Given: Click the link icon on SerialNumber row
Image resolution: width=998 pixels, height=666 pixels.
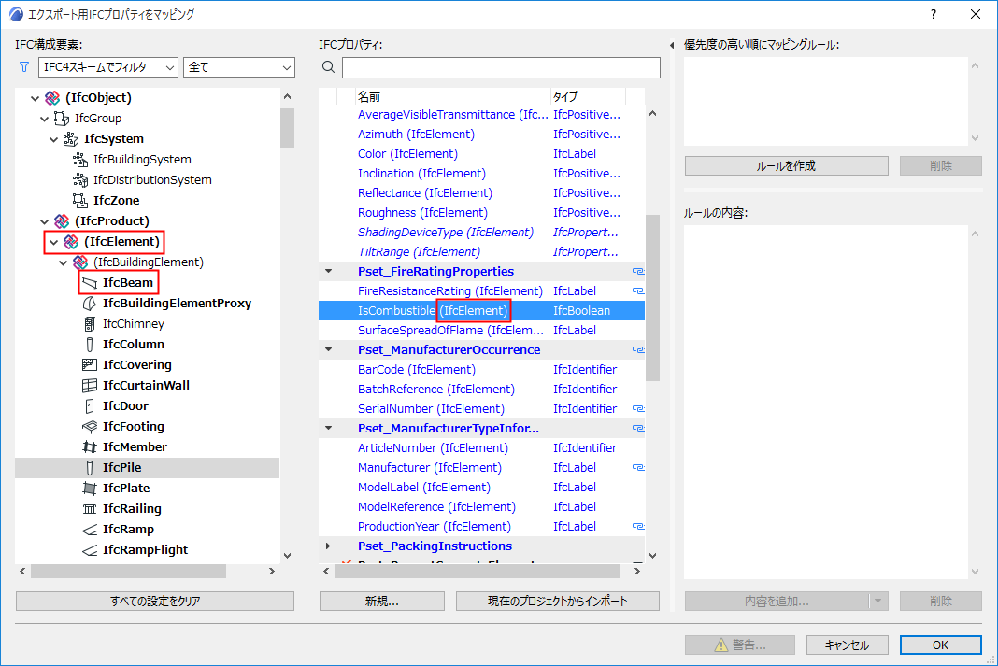Looking at the screenshot, I should point(637,409).
